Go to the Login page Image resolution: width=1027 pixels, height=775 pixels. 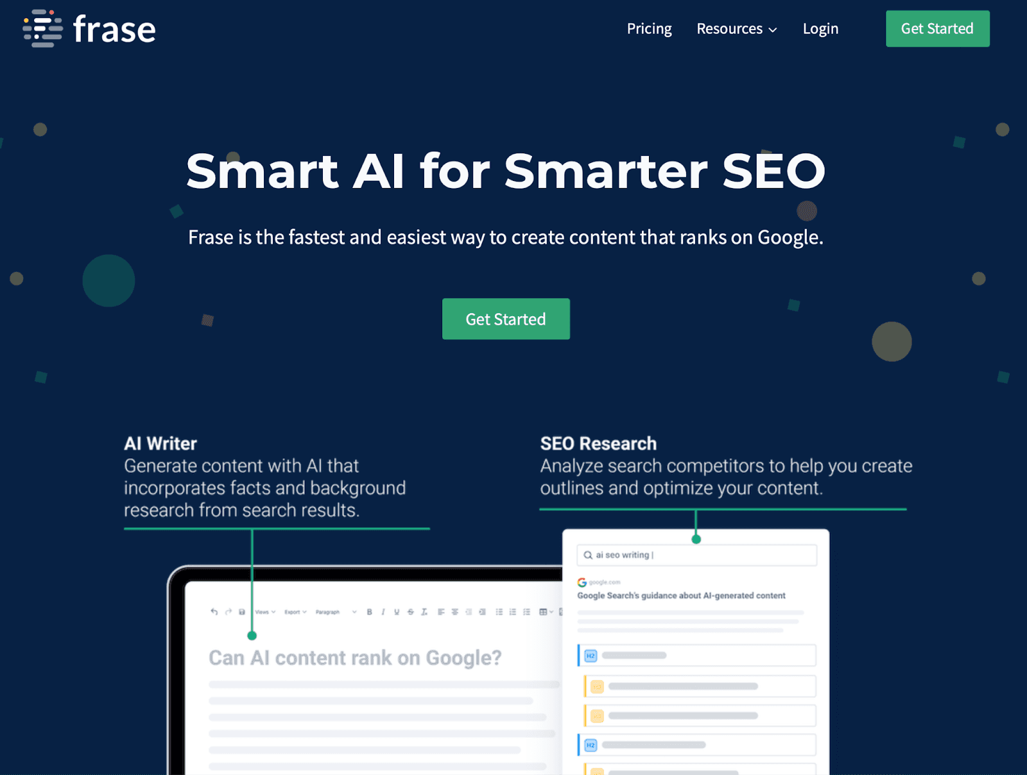[x=820, y=29]
